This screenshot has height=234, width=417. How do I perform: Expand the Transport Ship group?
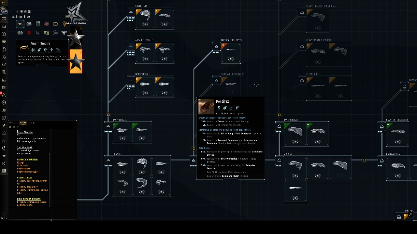(x=399, y=217)
